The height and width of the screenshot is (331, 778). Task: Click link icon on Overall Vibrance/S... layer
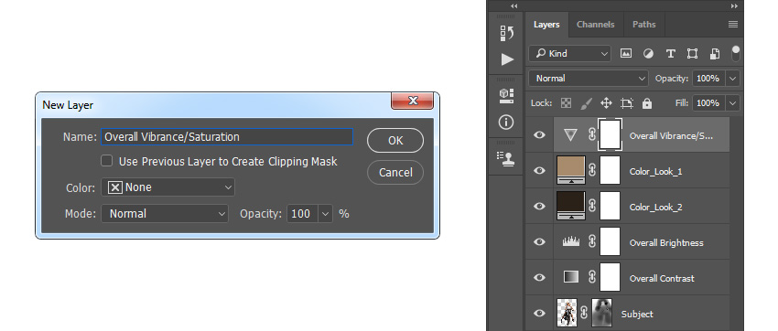tap(591, 134)
